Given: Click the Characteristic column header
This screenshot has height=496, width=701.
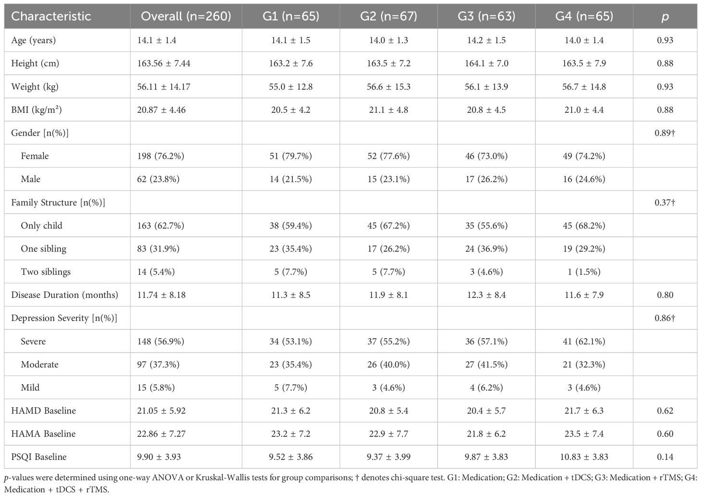Looking at the screenshot, I should [51, 16].
